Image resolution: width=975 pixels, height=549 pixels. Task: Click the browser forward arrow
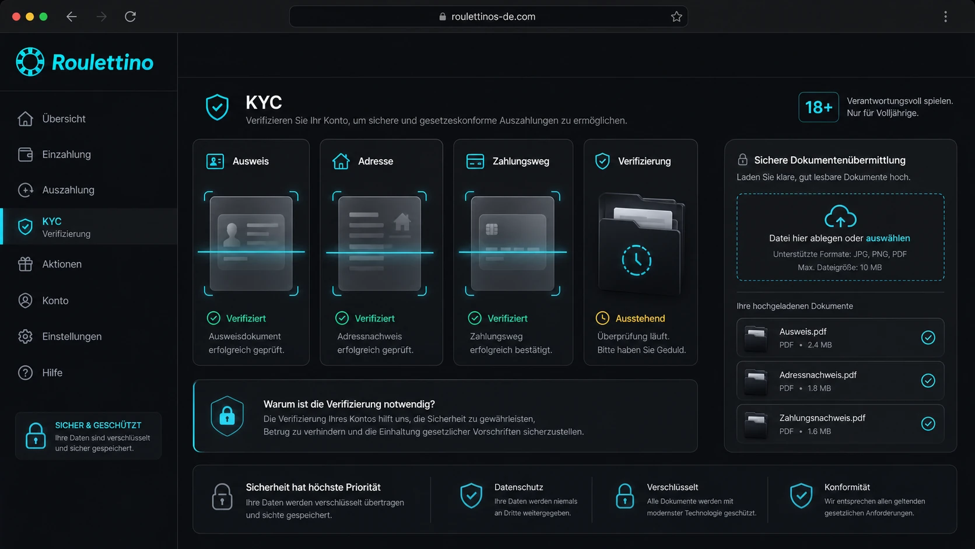pos(101,16)
